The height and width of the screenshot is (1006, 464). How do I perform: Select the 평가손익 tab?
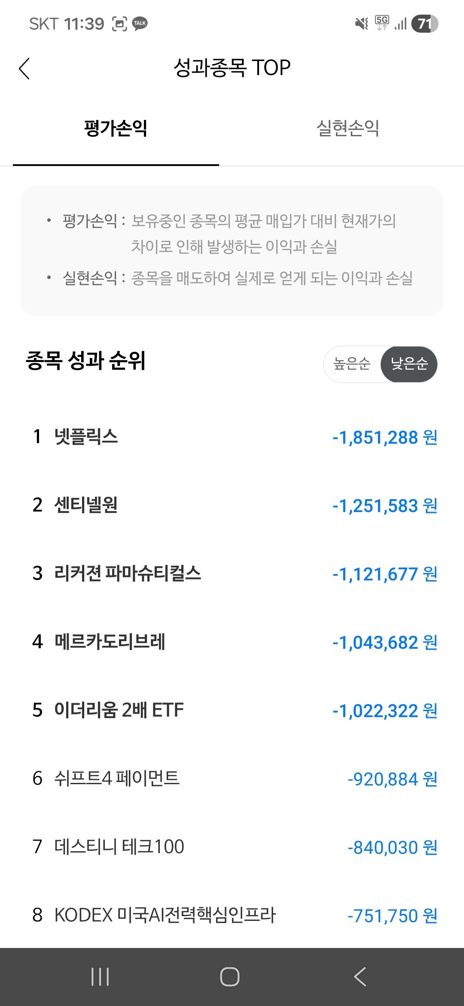[x=116, y=128]
